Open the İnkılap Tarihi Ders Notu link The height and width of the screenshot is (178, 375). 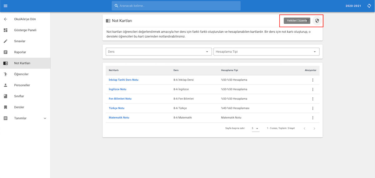[x=123, y=80]
